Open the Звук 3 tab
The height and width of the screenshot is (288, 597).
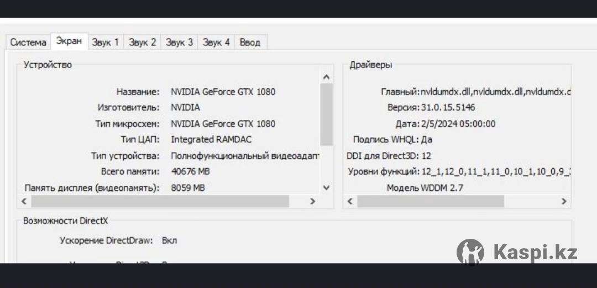[x=179, y=43]
